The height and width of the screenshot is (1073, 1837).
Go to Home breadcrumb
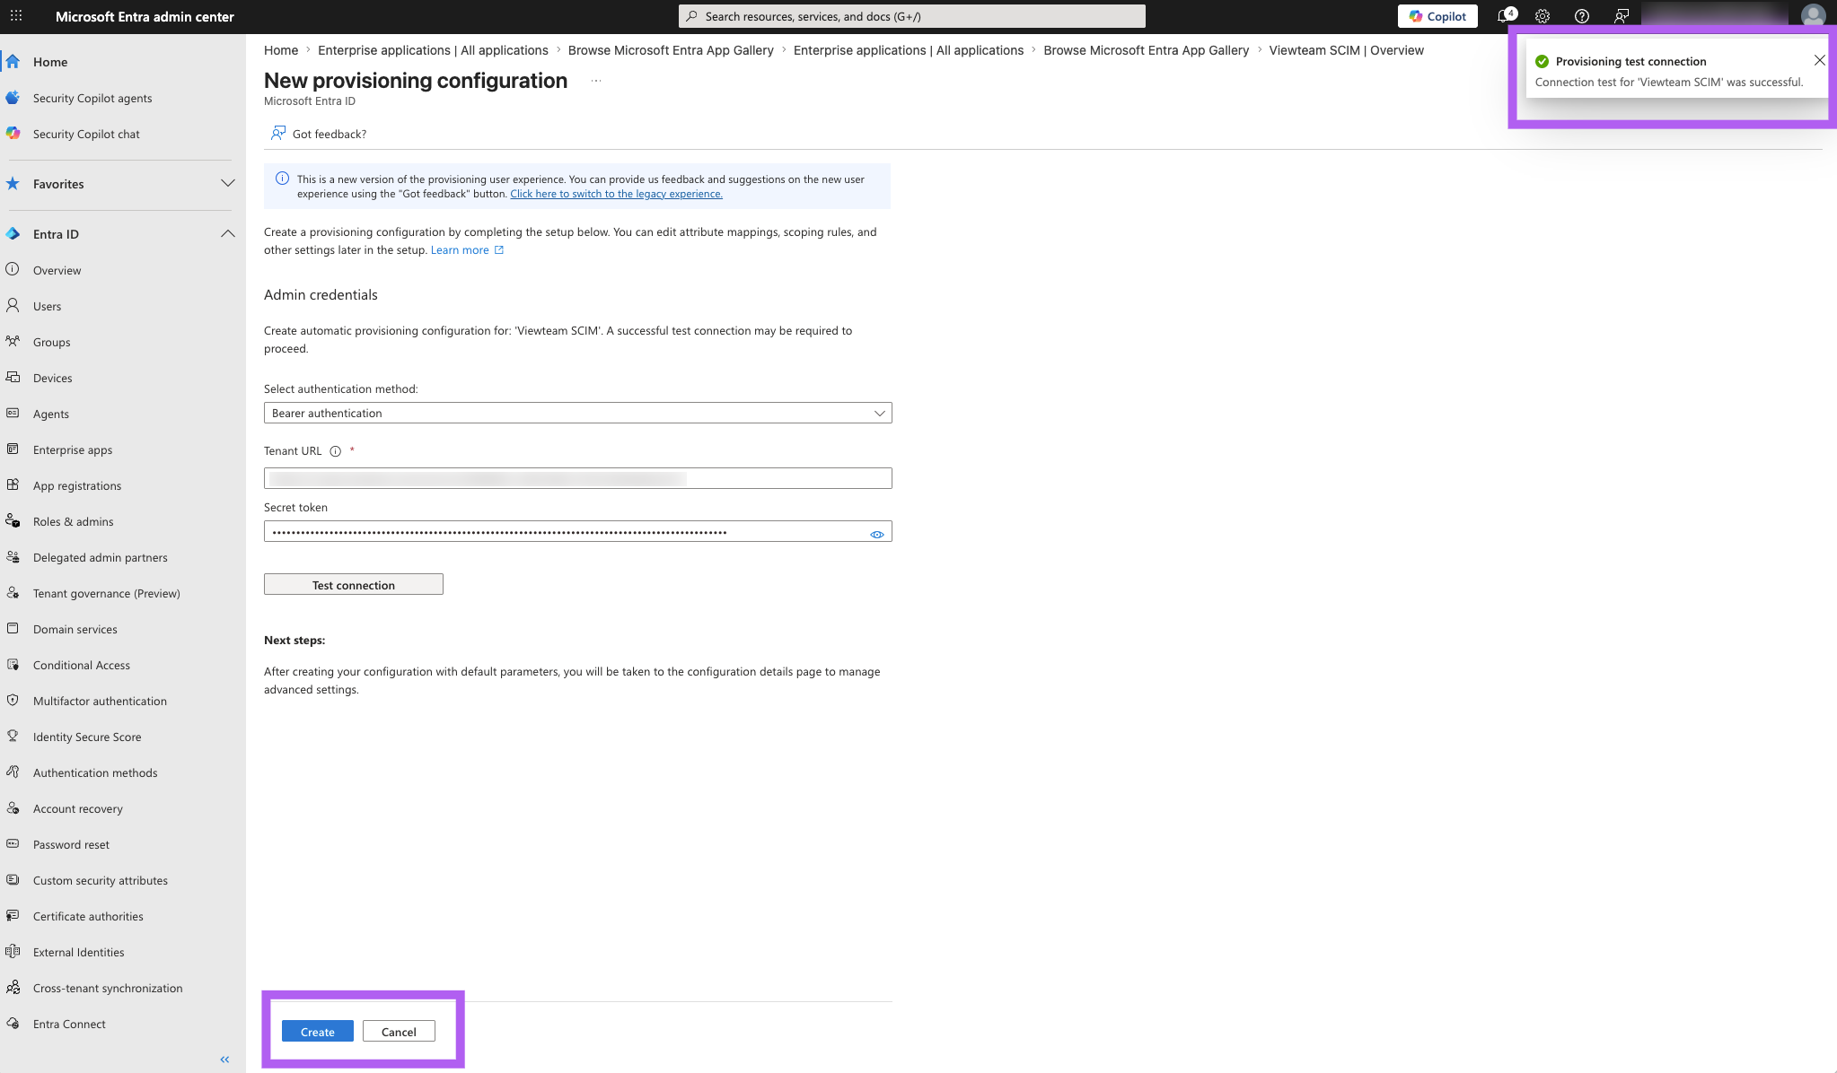tap(281, 50)
